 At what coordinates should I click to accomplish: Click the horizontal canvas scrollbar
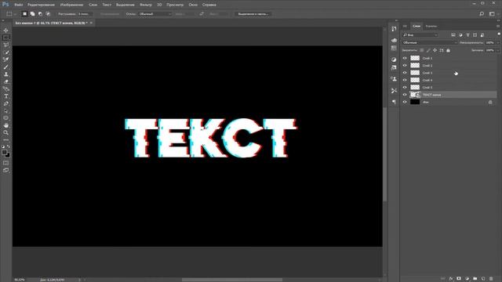pyautogui.click(x=232, y=280)
